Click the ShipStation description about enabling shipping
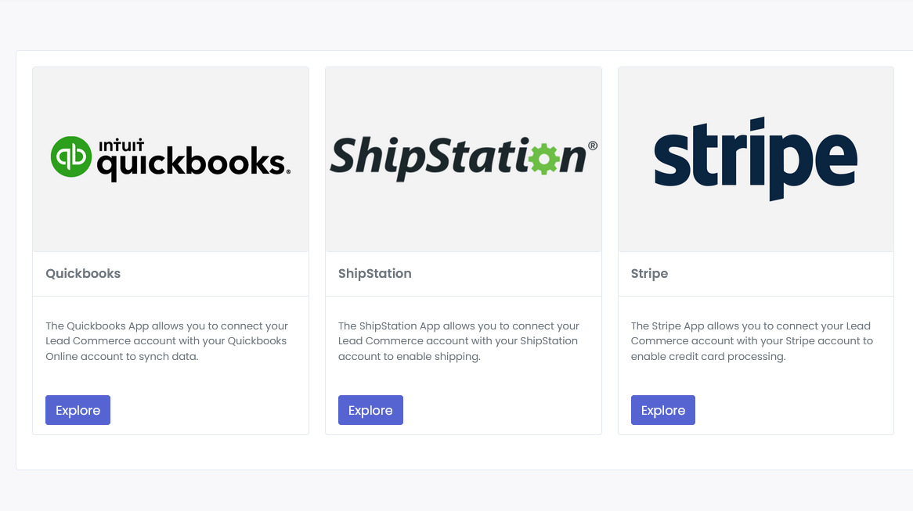Image resolution: width=913 pixels, height=511 pixels. click(458, 340)
